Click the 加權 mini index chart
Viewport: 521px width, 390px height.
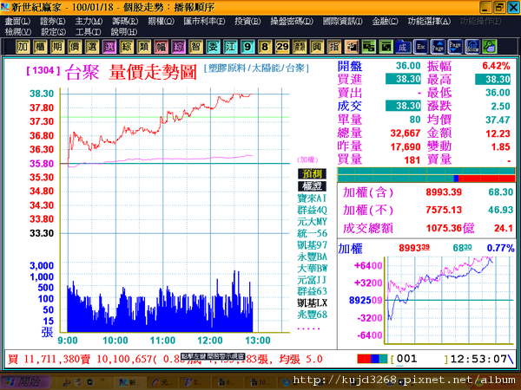tap(449, 300)
